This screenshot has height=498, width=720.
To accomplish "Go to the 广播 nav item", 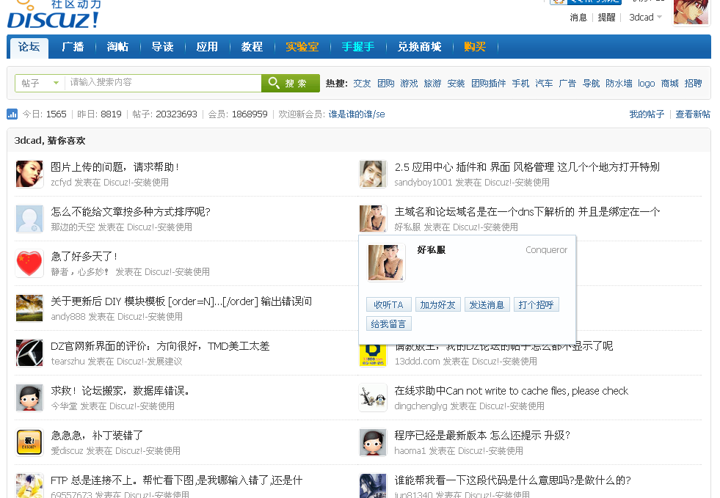I will click(73, 47).
